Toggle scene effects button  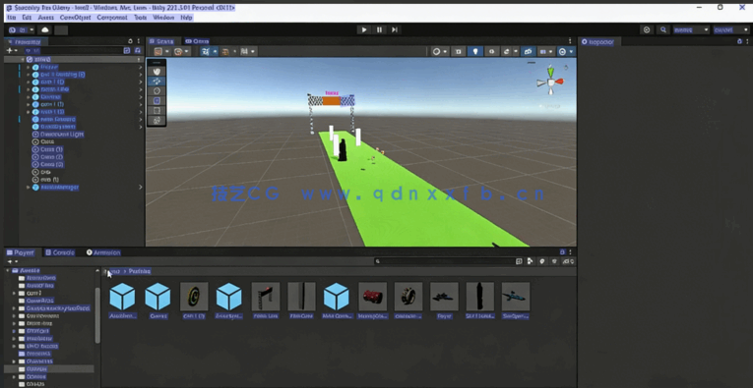tap(506, 51)
